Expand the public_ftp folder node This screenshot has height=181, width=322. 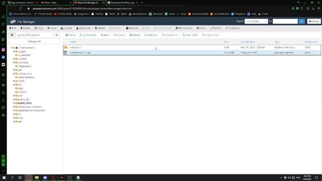[x=14, y=100]
